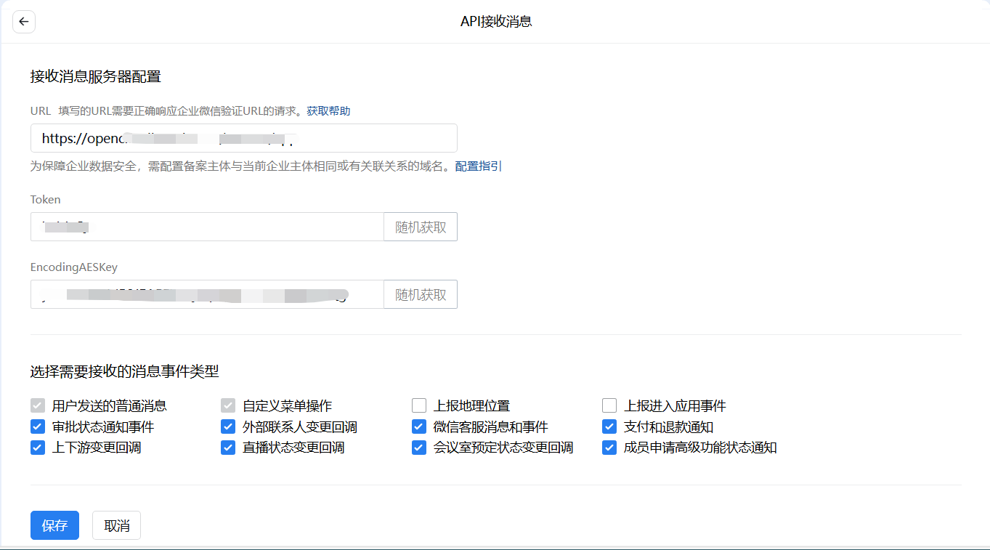
Task: Disable 微信客服消息和事件 checkbox
Action: [x=419, y=426]
